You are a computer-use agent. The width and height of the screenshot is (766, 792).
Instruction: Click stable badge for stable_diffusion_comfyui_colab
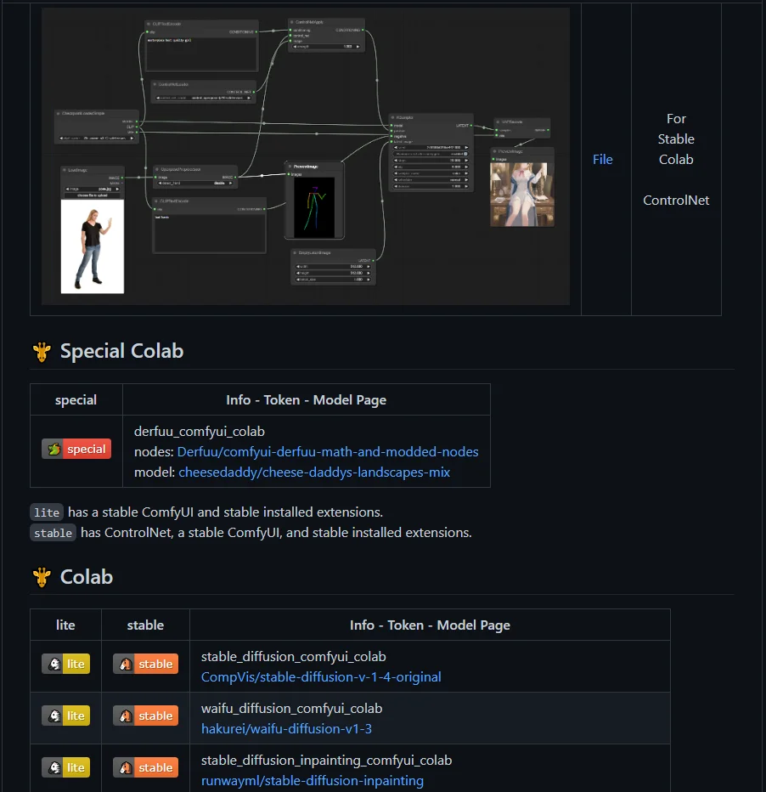(x=145, y=665)
